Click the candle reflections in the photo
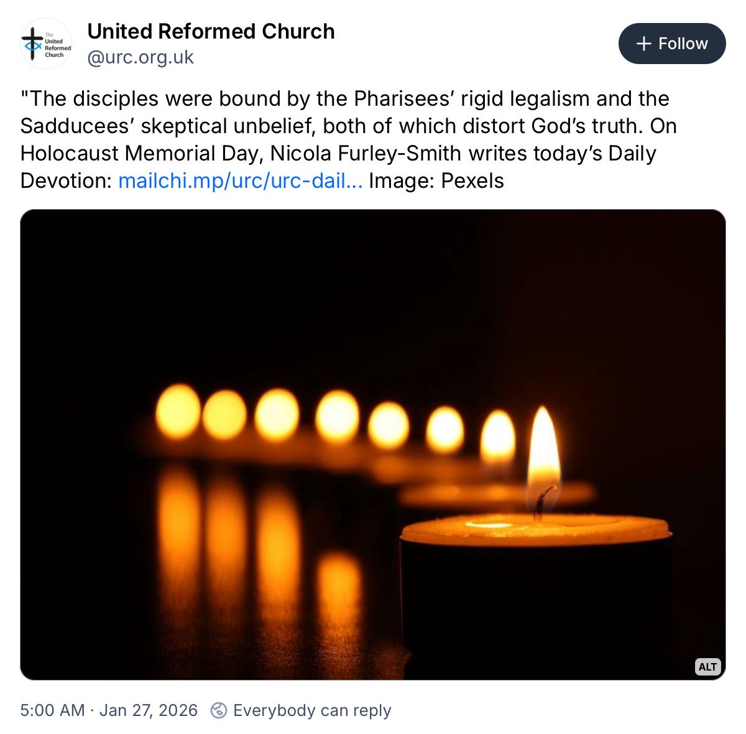Image resolution: width=746 pixels, height=734 pixels. point(249,547)
